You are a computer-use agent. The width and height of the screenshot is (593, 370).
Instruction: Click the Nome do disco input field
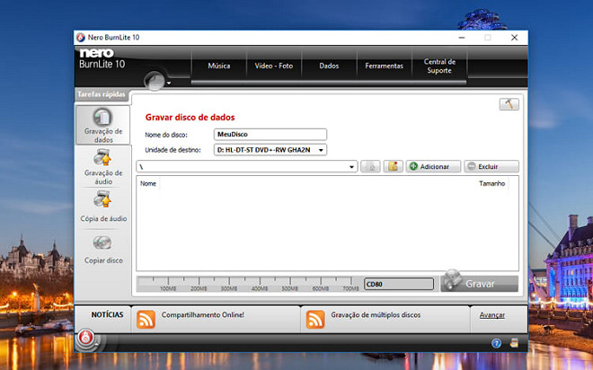pyautogui.click(x=270, y=135)
